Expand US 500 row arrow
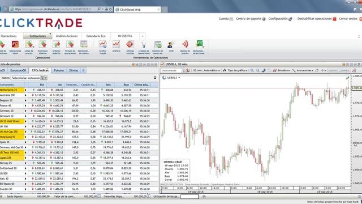The height and width of the screenshot is (204, 362). coord(25,173)
